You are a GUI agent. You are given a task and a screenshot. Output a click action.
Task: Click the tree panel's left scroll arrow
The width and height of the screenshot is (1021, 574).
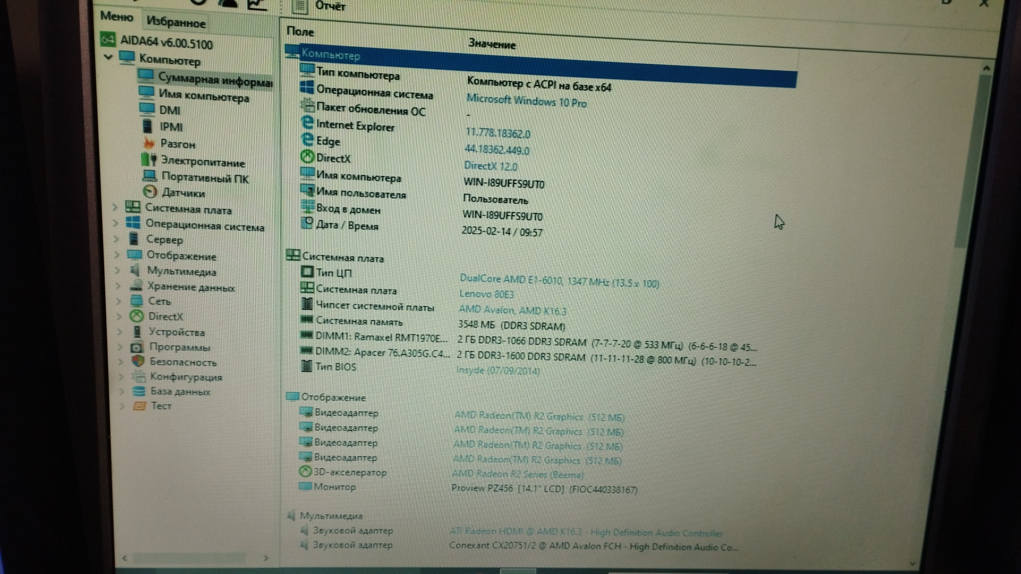click(x=125, y=558)
